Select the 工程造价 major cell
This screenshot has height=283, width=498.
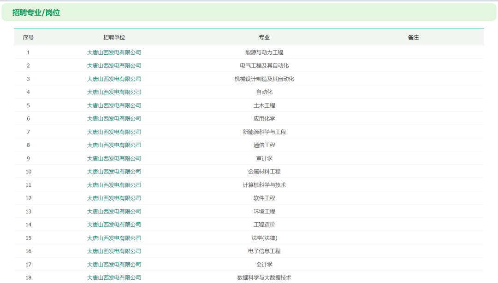[x=264, y=225]
